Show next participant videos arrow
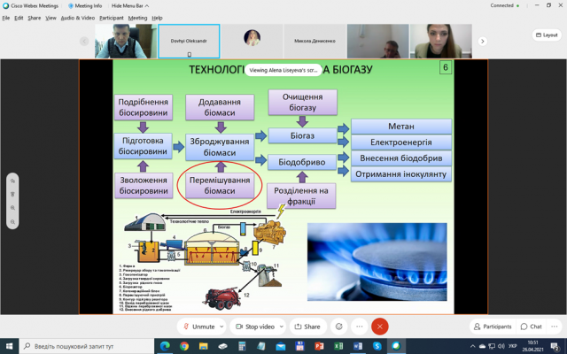 pyautogui.click(x=482, y=42)
